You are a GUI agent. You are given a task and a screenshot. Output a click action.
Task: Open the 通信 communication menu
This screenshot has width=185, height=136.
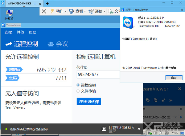97,11
